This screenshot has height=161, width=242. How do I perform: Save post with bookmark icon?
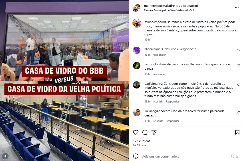tap(237, 132)
